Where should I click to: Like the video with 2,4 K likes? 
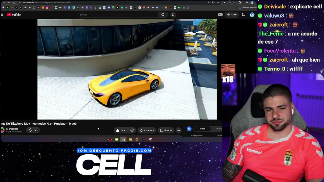click(x=121, y=130)
